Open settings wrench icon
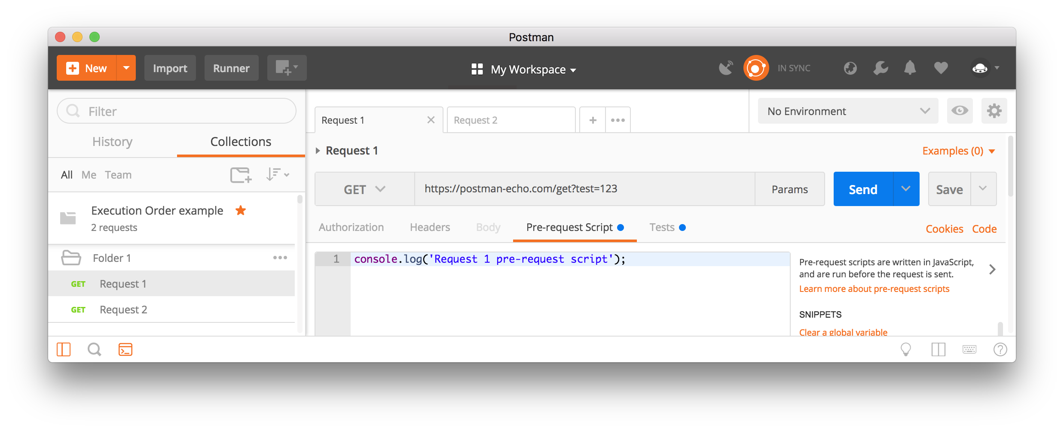 coord(881,68)
